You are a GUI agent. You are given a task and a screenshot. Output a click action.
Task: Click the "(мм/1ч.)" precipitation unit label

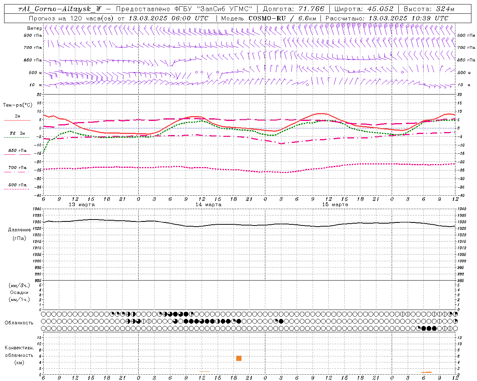(x=19, y=300)
